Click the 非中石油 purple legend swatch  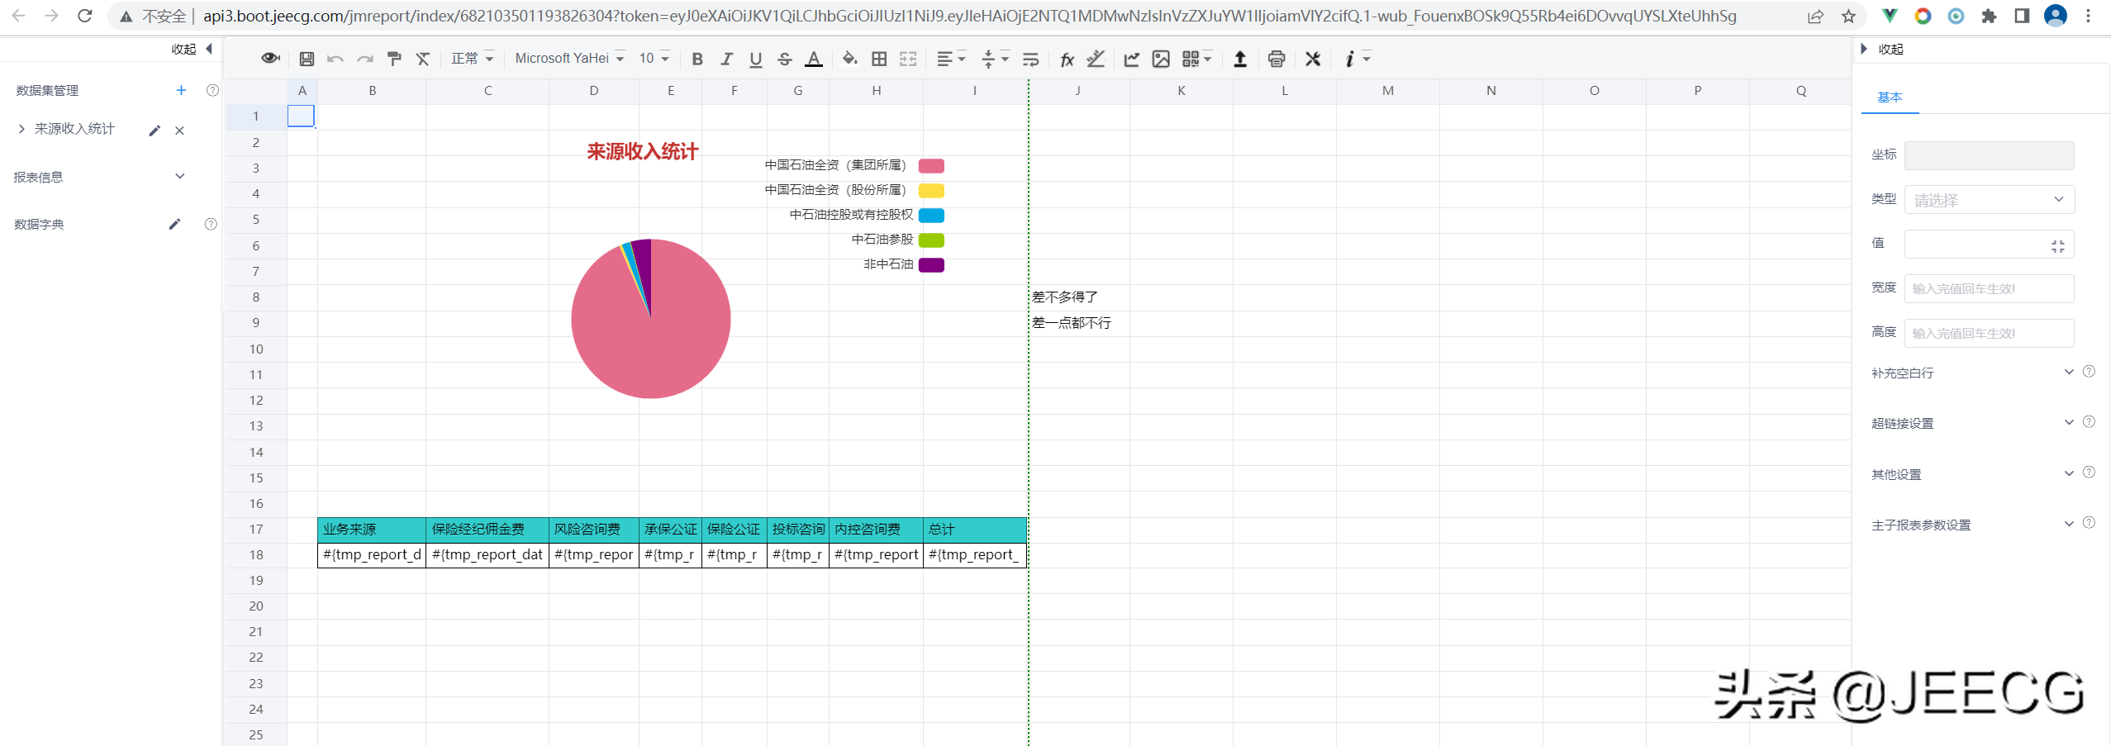[932, 264]
